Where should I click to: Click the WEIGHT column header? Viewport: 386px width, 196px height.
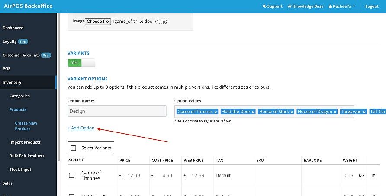pos(350,160)
